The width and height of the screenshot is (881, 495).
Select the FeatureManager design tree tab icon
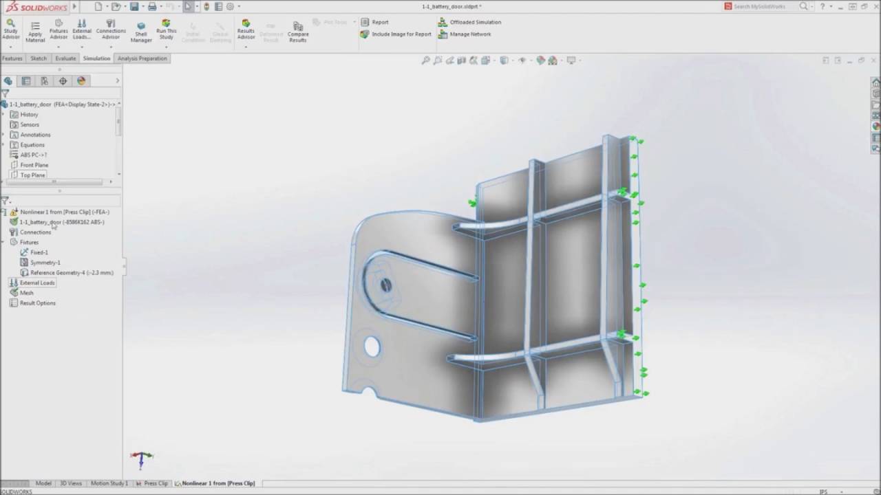(8, 80)
